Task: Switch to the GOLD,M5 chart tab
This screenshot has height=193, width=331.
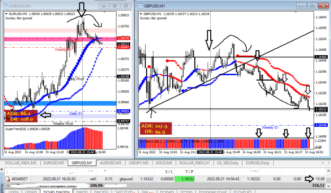Action: (164, 163)
